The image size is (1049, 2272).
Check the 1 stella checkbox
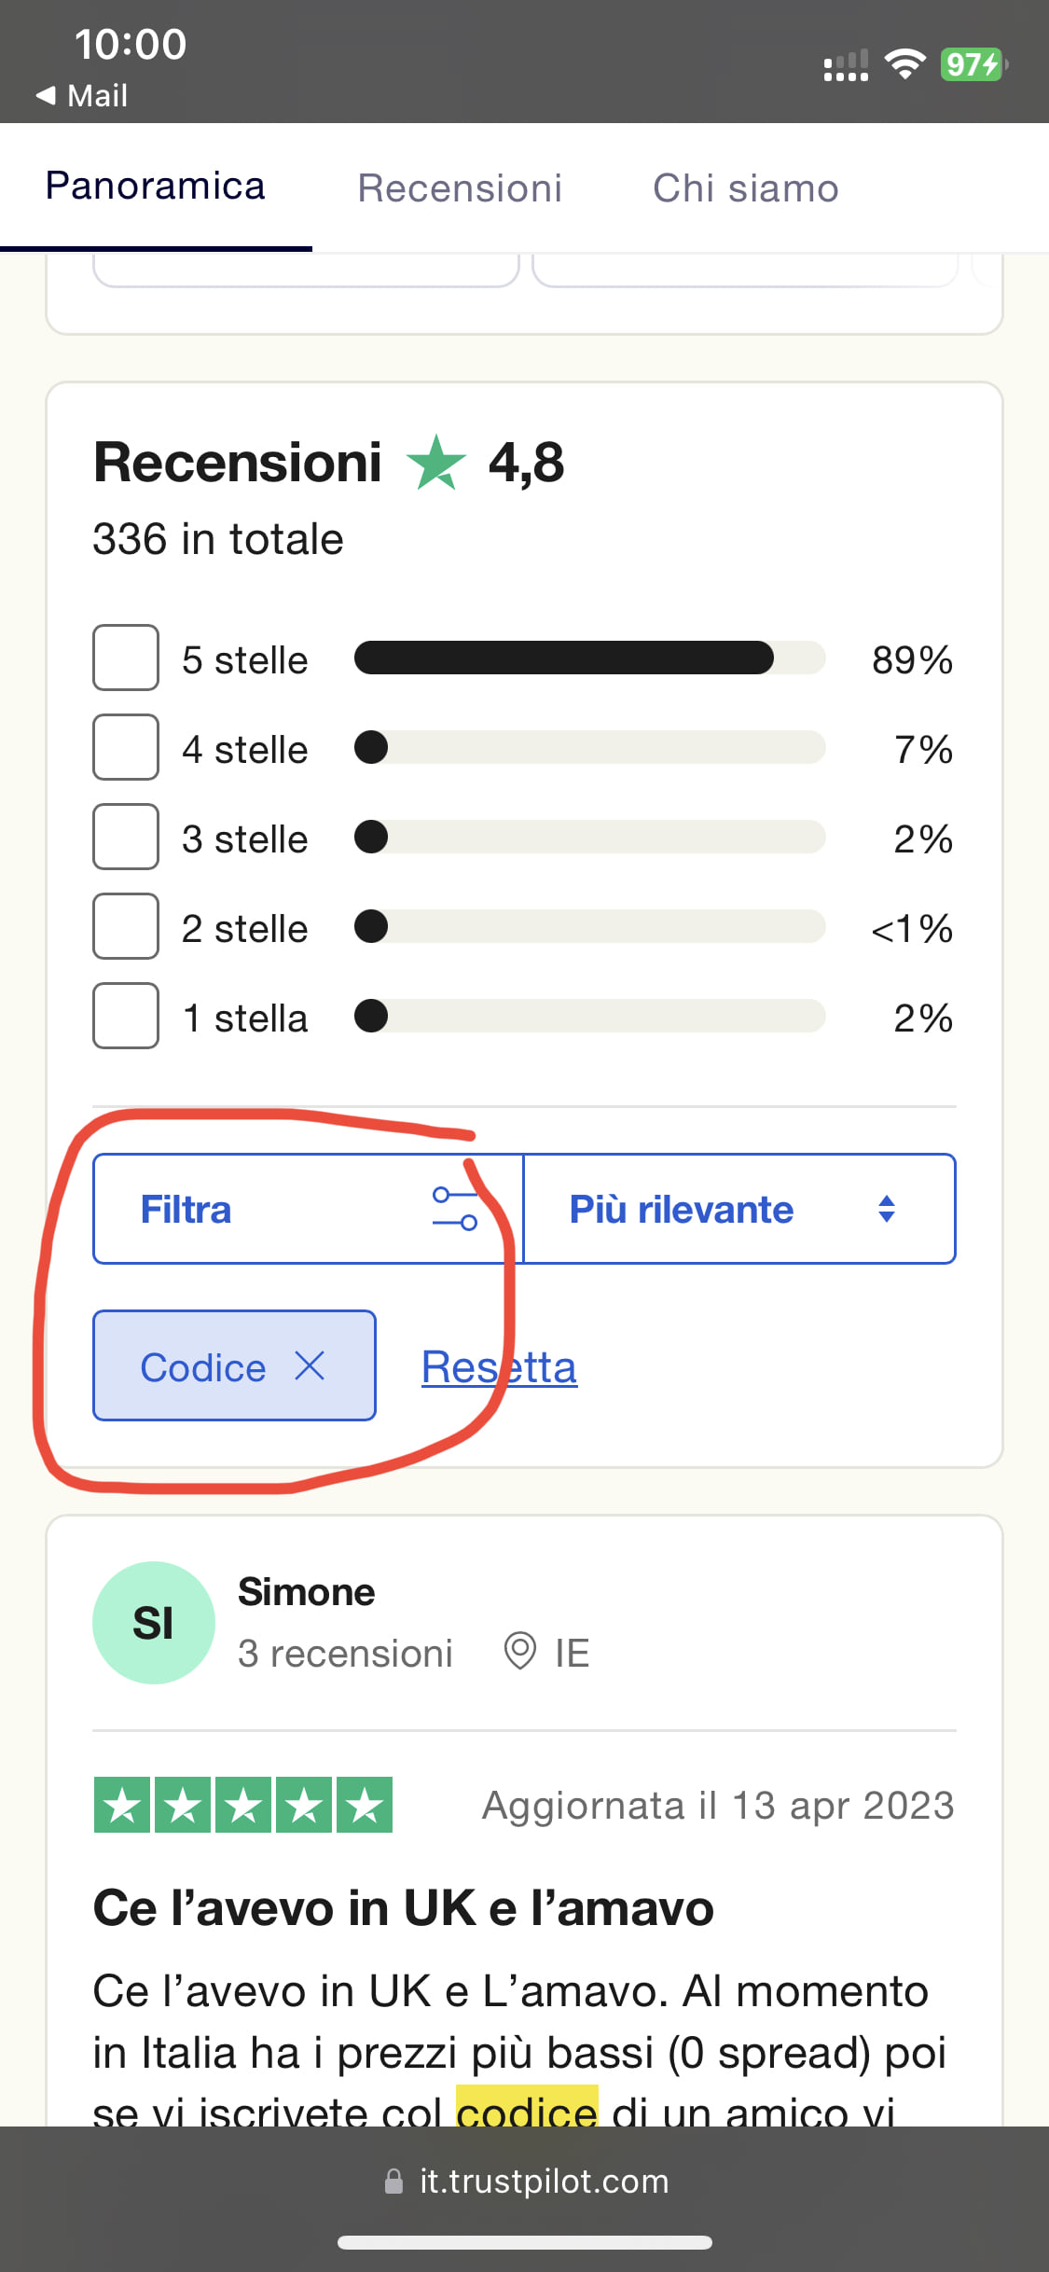(x=126, y=1016)
